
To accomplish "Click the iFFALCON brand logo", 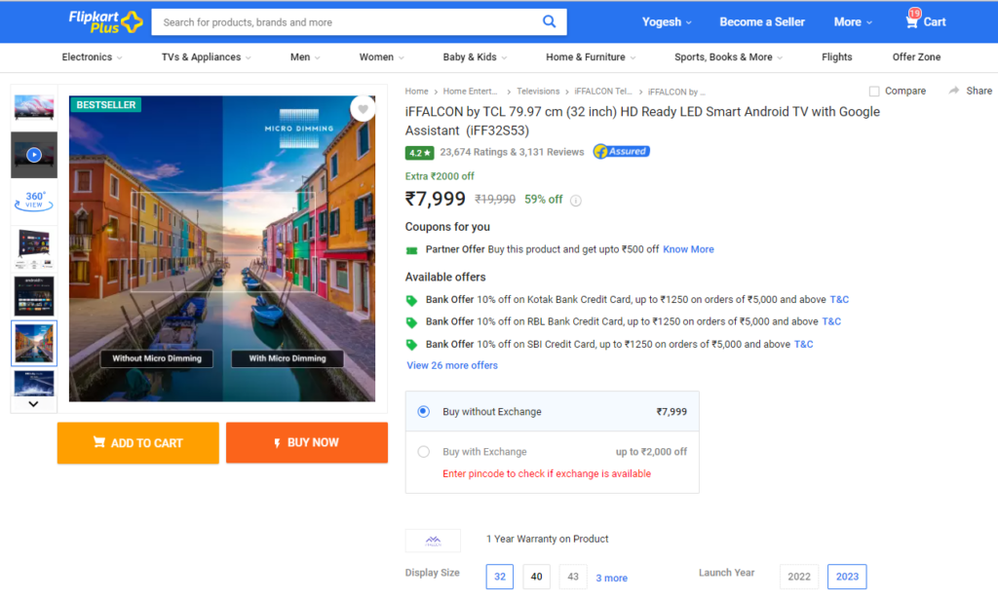I will point(433,541).
